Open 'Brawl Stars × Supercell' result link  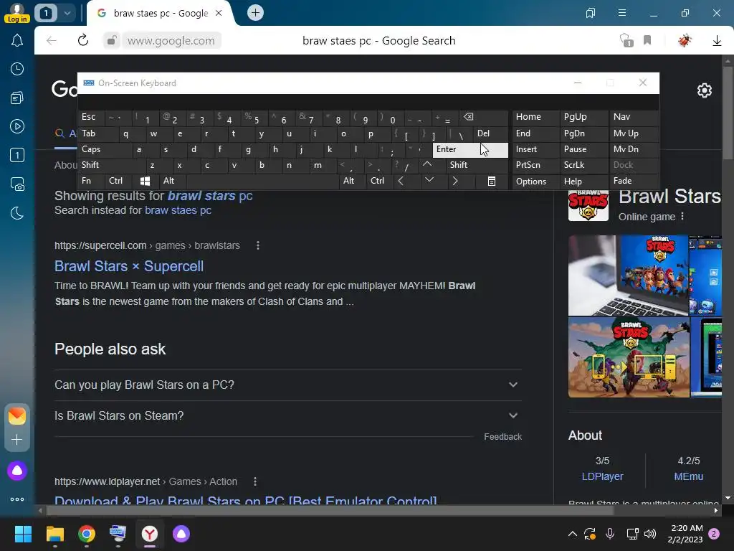pyautogui.click(x=129, y=266)
